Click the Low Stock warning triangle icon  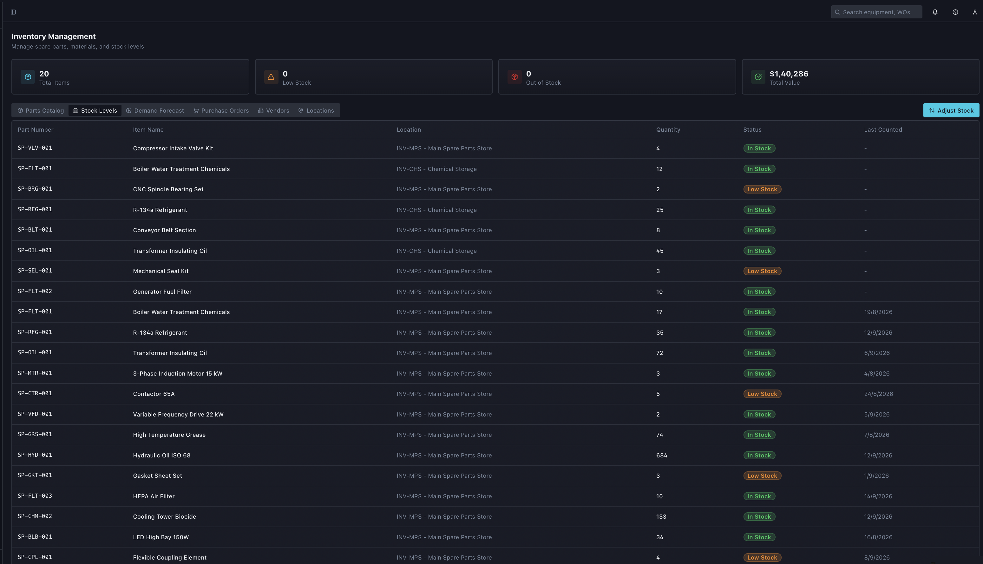tap(271, 77)
